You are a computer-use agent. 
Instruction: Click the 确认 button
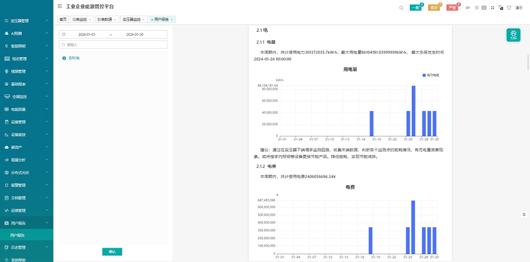coord(112,251)
